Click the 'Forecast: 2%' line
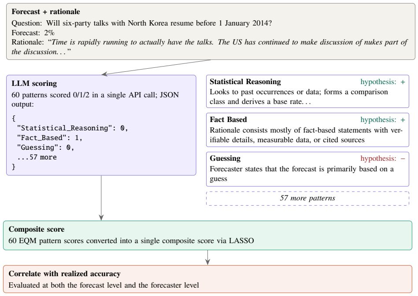The width and height of the screenshot is (418, 296). 33,33
